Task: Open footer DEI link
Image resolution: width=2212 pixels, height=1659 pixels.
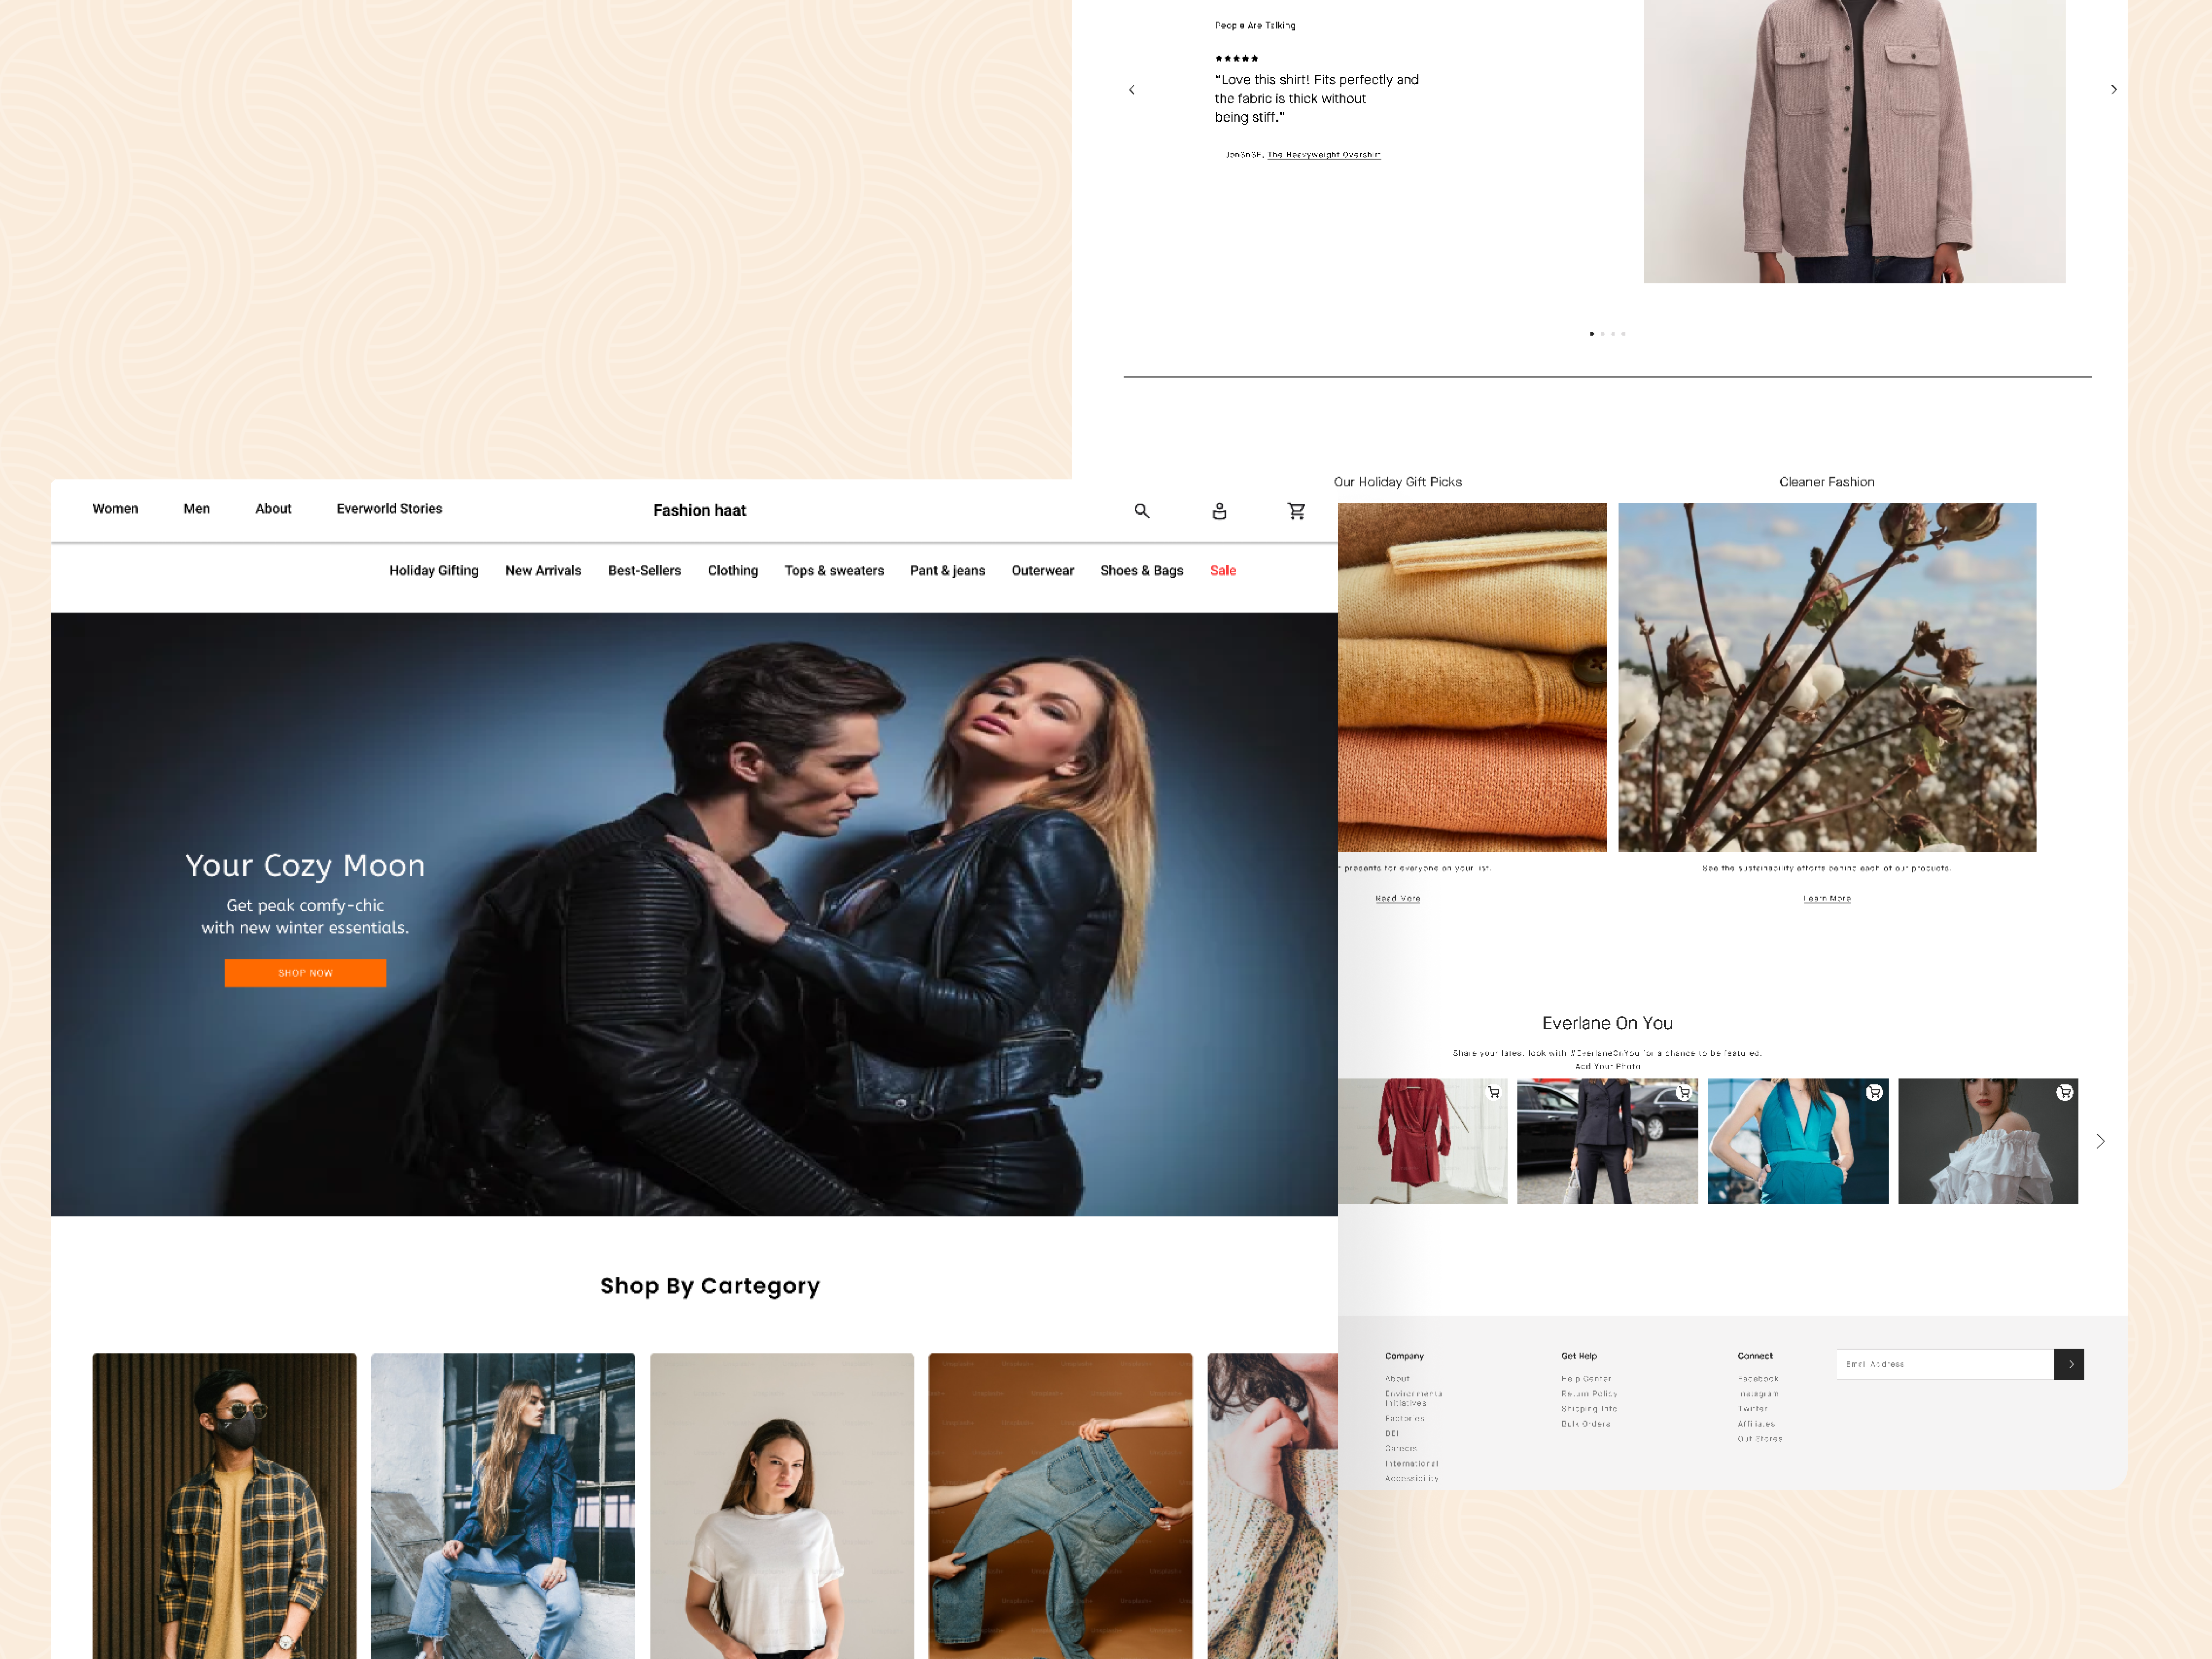Action: (x=1391, y=1434)
